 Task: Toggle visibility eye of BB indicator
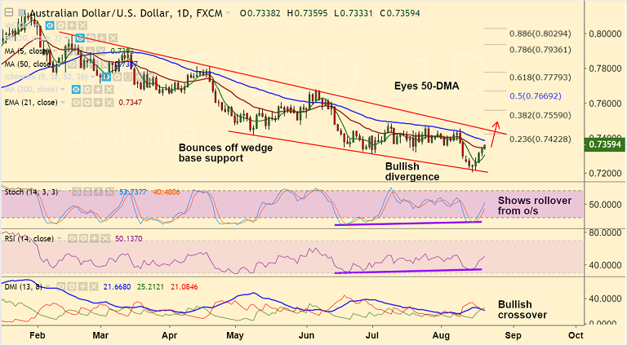click(x=80, y=38)
